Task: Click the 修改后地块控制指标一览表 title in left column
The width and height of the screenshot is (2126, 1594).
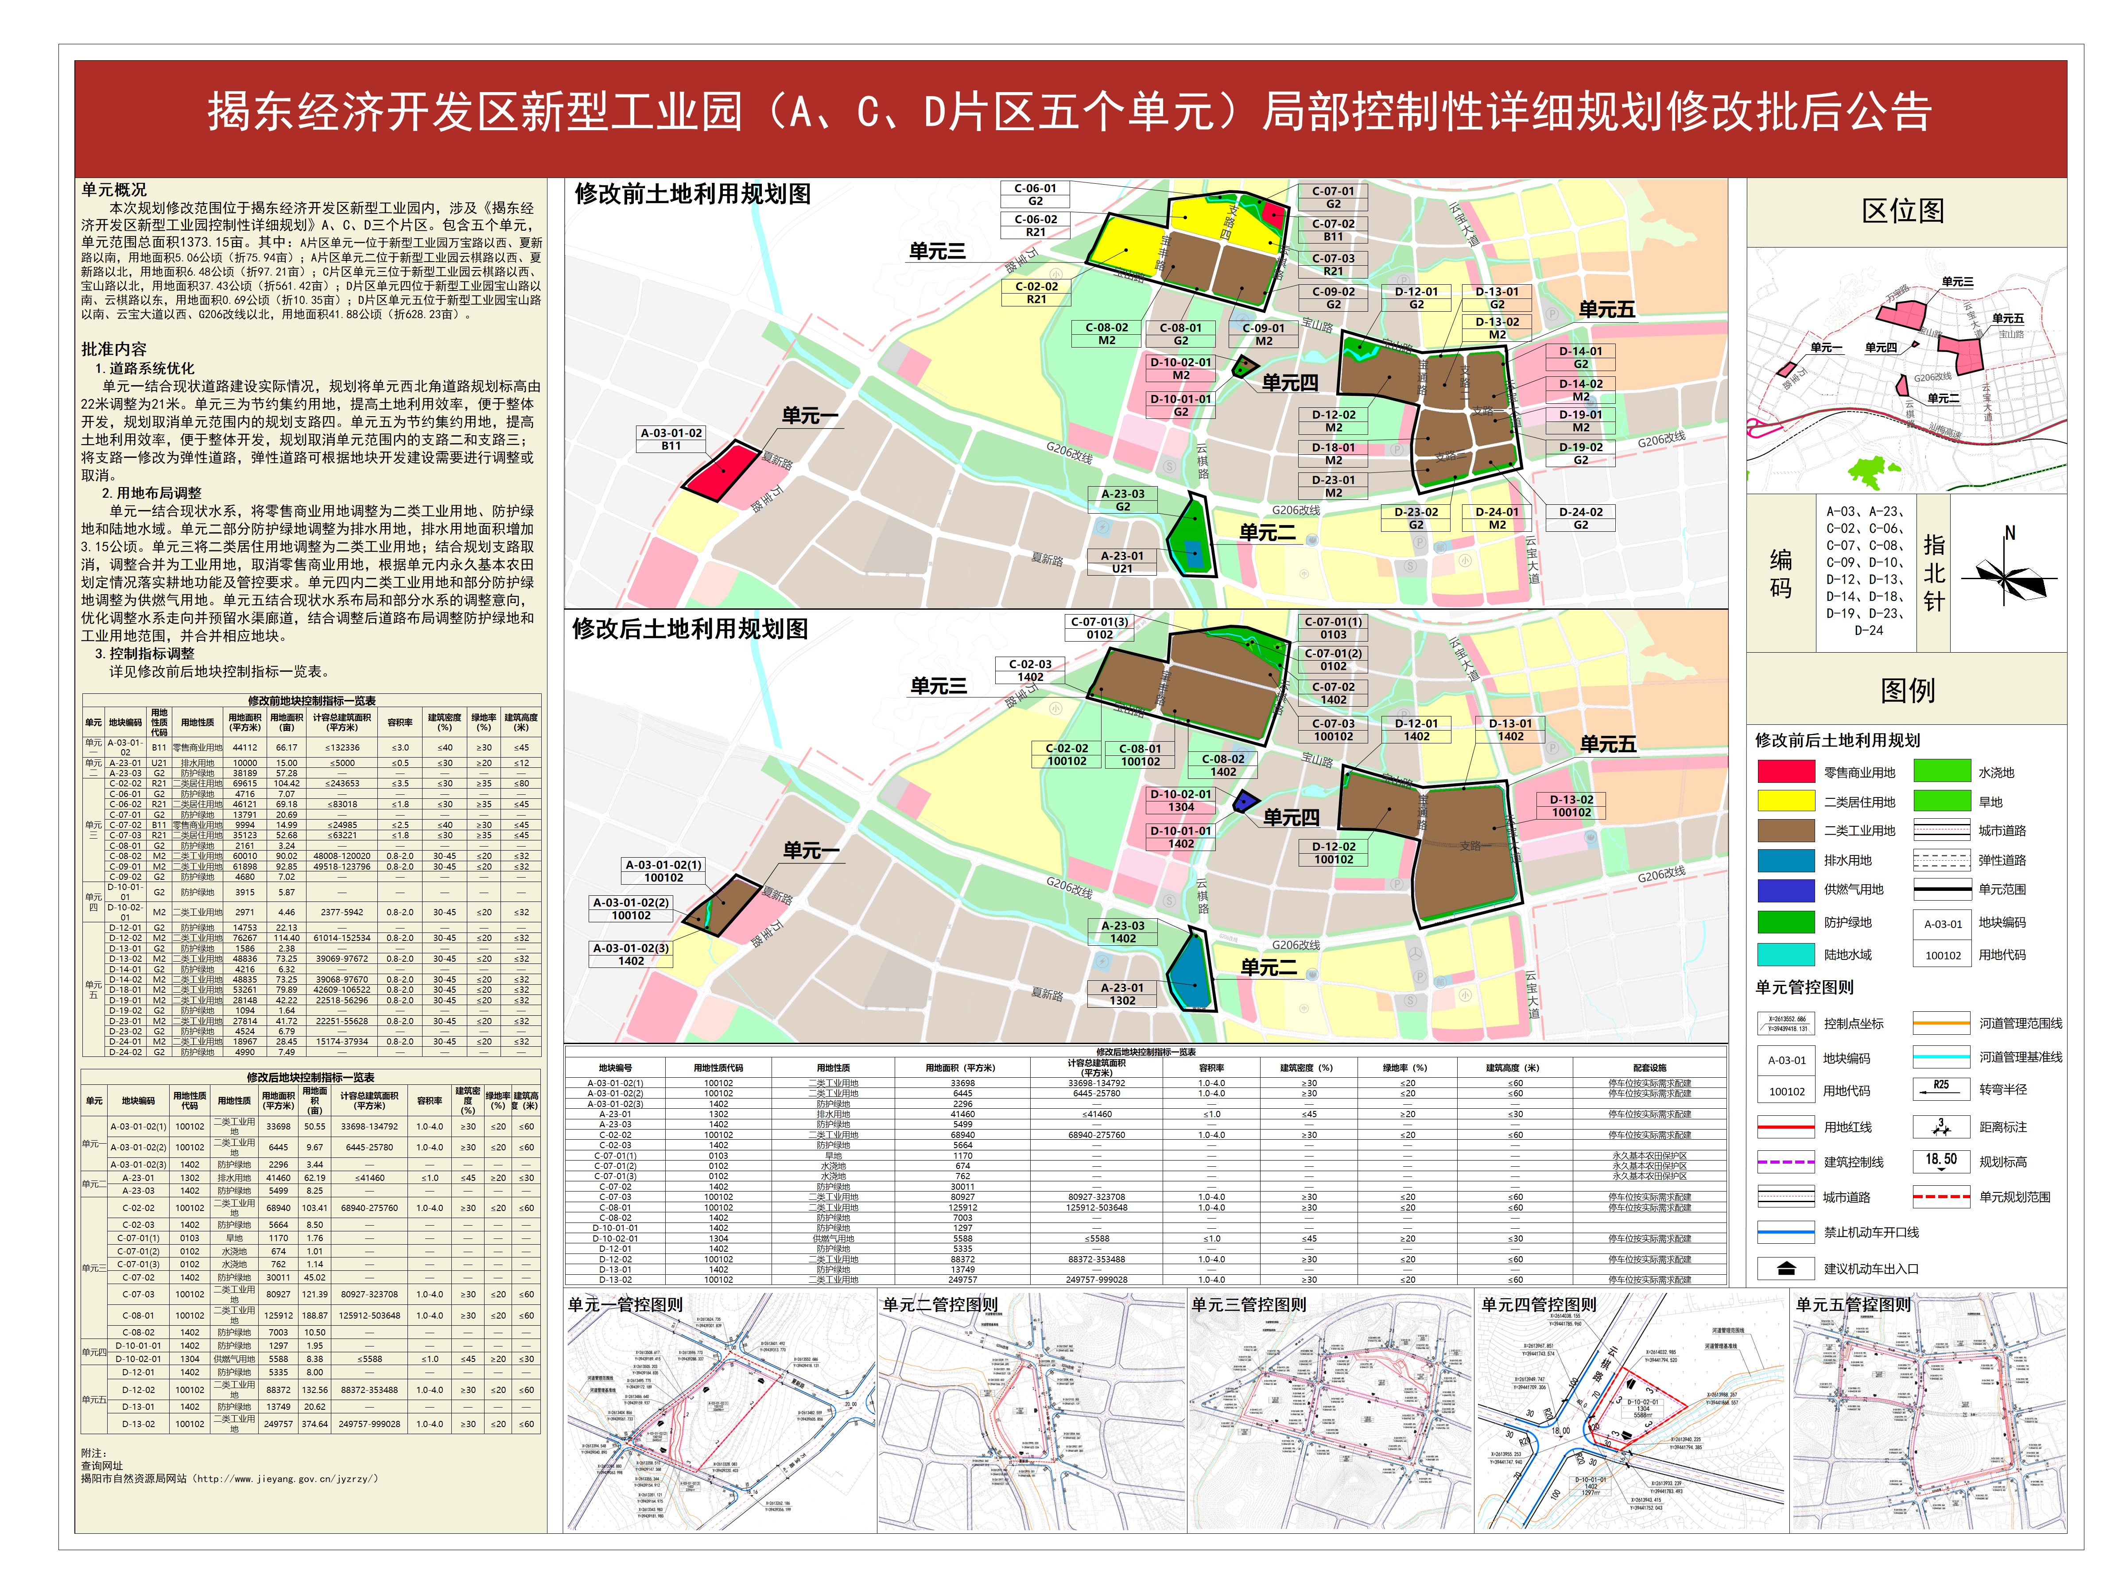Action: 310,1077
